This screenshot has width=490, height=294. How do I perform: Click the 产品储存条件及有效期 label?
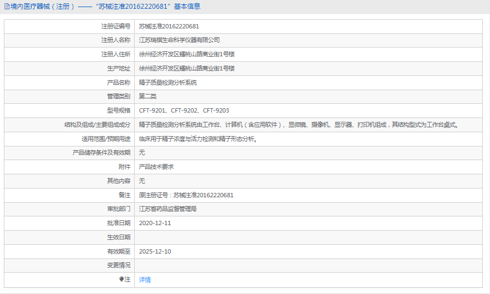point(101,152)
